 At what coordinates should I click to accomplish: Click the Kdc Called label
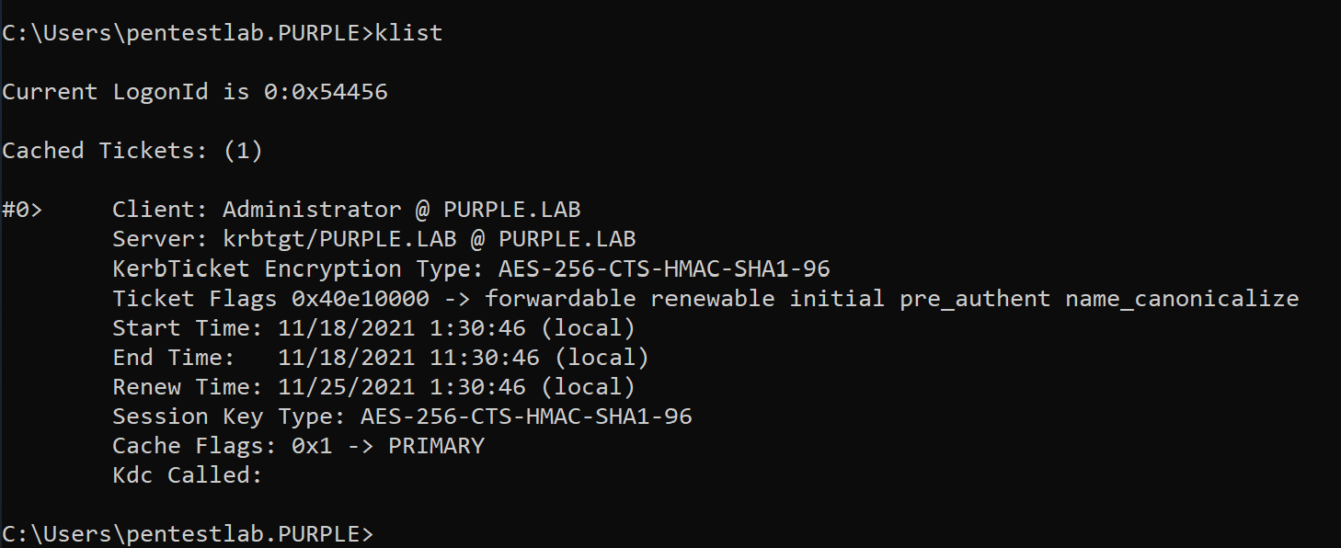(188, 475)
